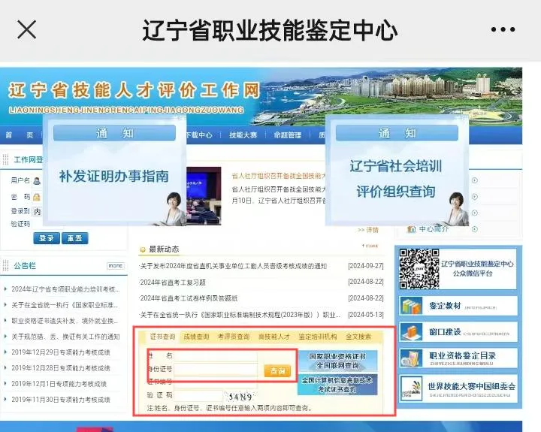
Task: Click the 证书编号 input field
Action: point(216,382)
